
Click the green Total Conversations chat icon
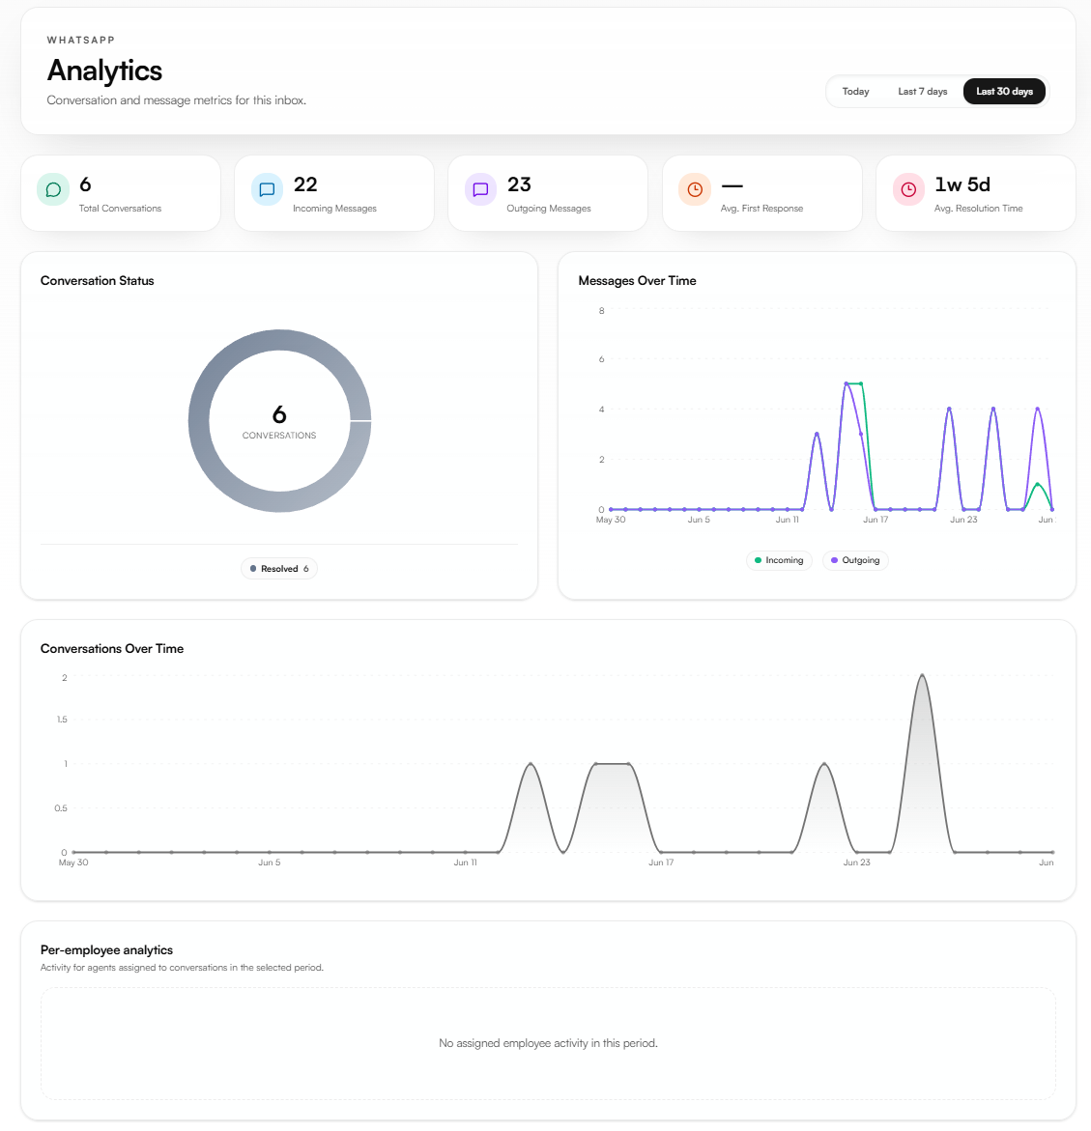53,189
